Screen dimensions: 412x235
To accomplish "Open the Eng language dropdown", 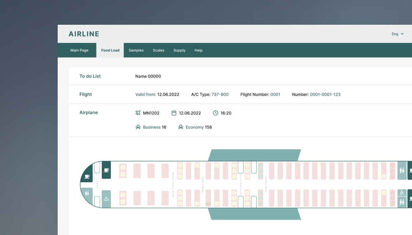I will tap(398, 34).
